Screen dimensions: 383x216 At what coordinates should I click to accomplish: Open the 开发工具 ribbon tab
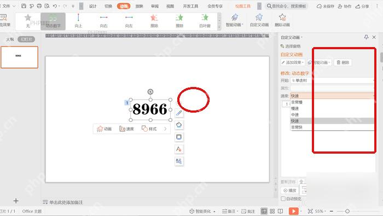[x=190, y=7]
